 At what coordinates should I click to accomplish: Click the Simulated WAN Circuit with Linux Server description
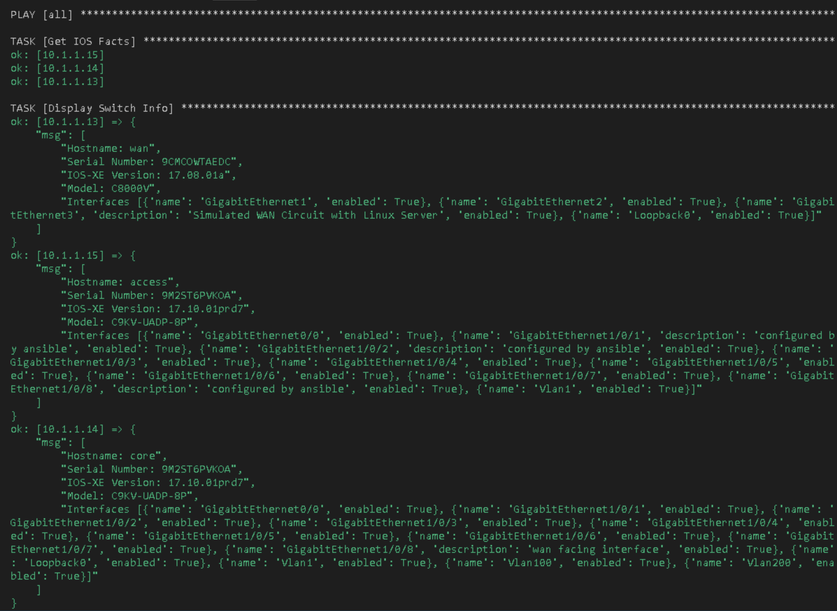[x=315, y=215]
